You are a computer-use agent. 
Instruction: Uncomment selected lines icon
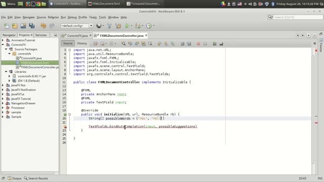click(221, 43)
